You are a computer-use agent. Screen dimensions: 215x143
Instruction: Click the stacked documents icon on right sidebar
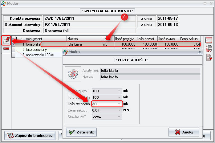tap(209, 49)
